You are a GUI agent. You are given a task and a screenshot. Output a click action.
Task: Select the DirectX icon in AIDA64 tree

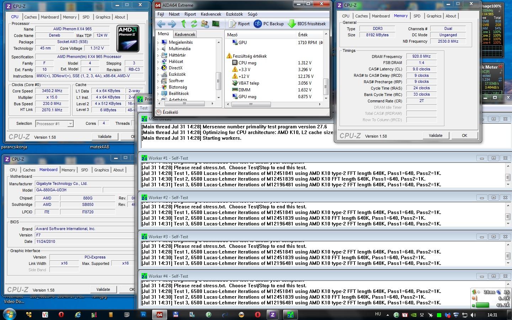click(x=164, y=68)
